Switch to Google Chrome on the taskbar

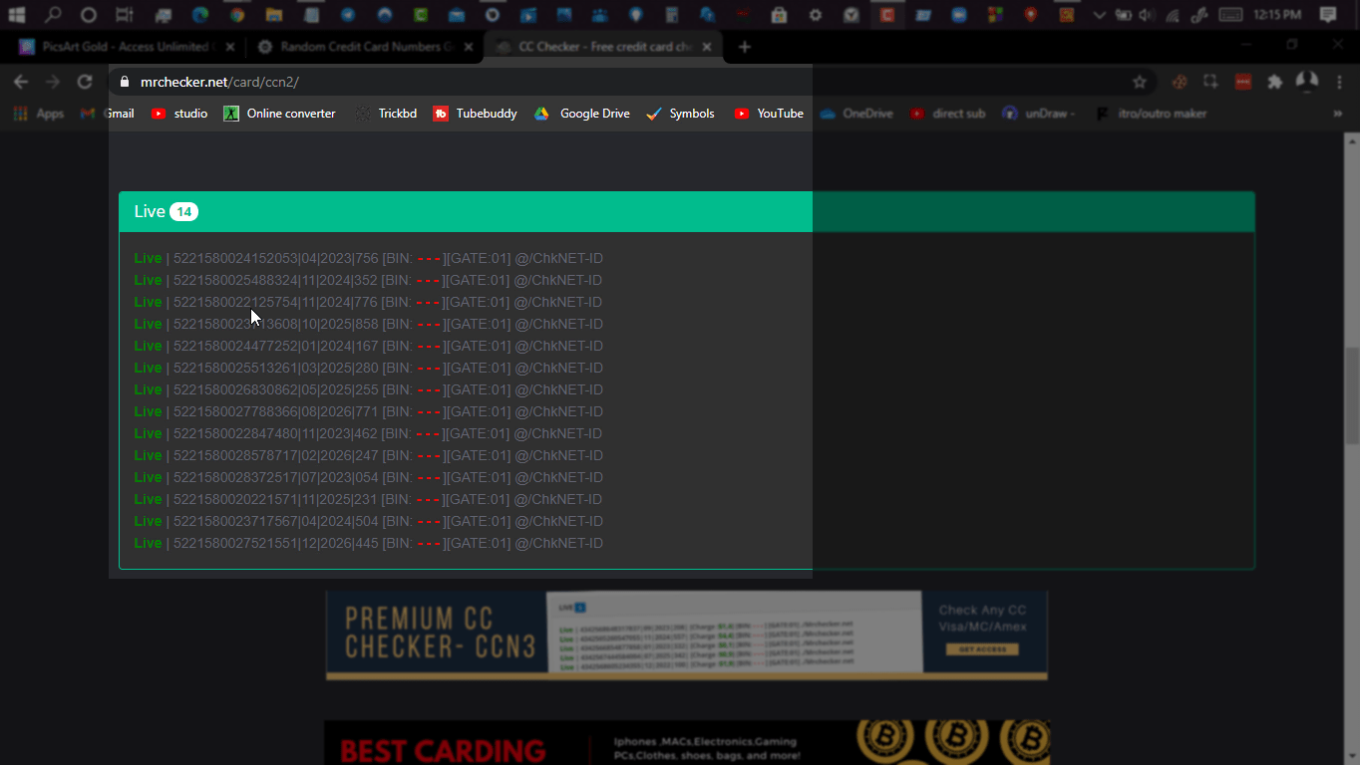click(x=236, y=15)
